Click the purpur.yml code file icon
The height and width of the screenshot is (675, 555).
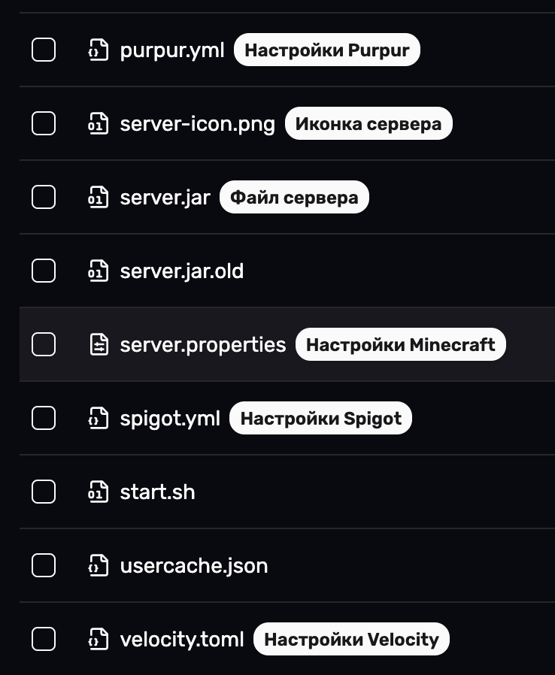point(99,50)
